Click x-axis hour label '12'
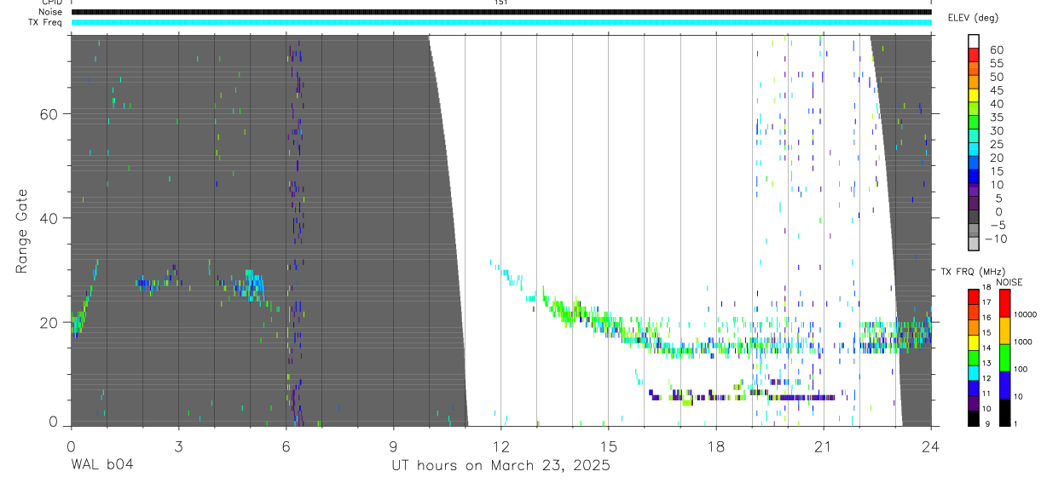Image resolution: width=1047 pixels, height=483 pixels. 500,446
